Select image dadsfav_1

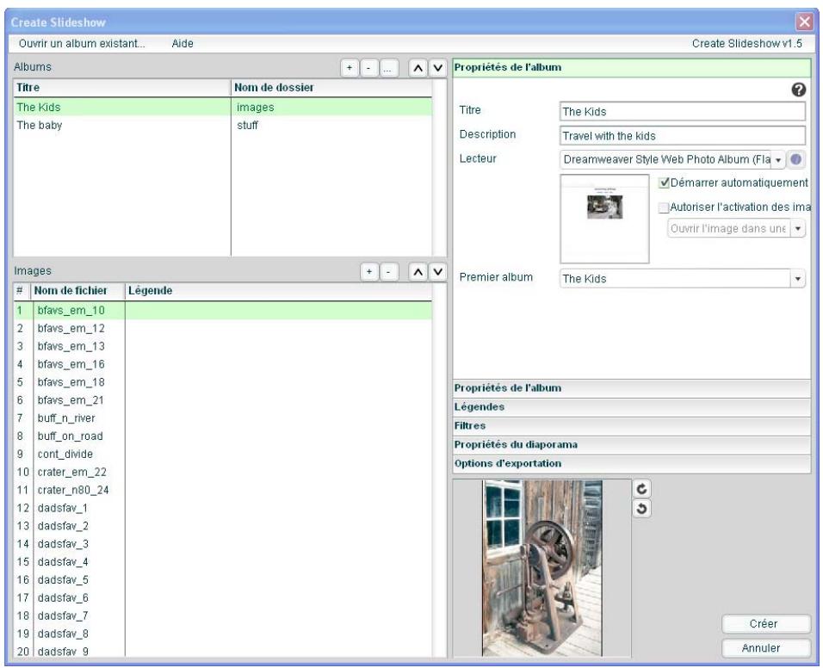[x=223, y=508]
